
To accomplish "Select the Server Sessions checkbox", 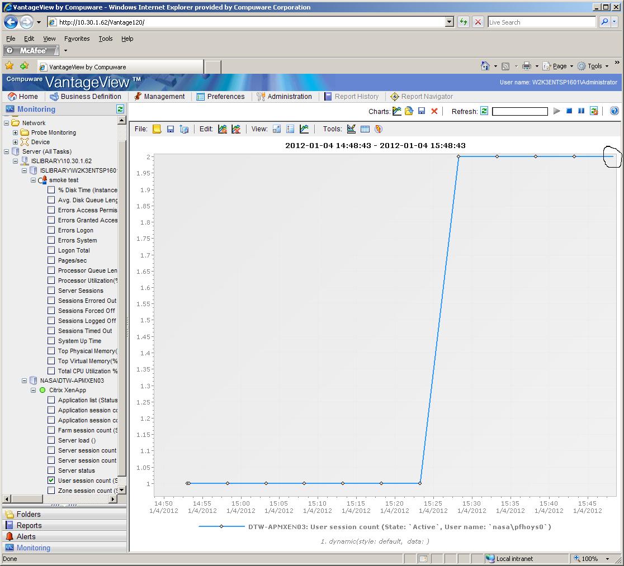I will pos(51,291).
